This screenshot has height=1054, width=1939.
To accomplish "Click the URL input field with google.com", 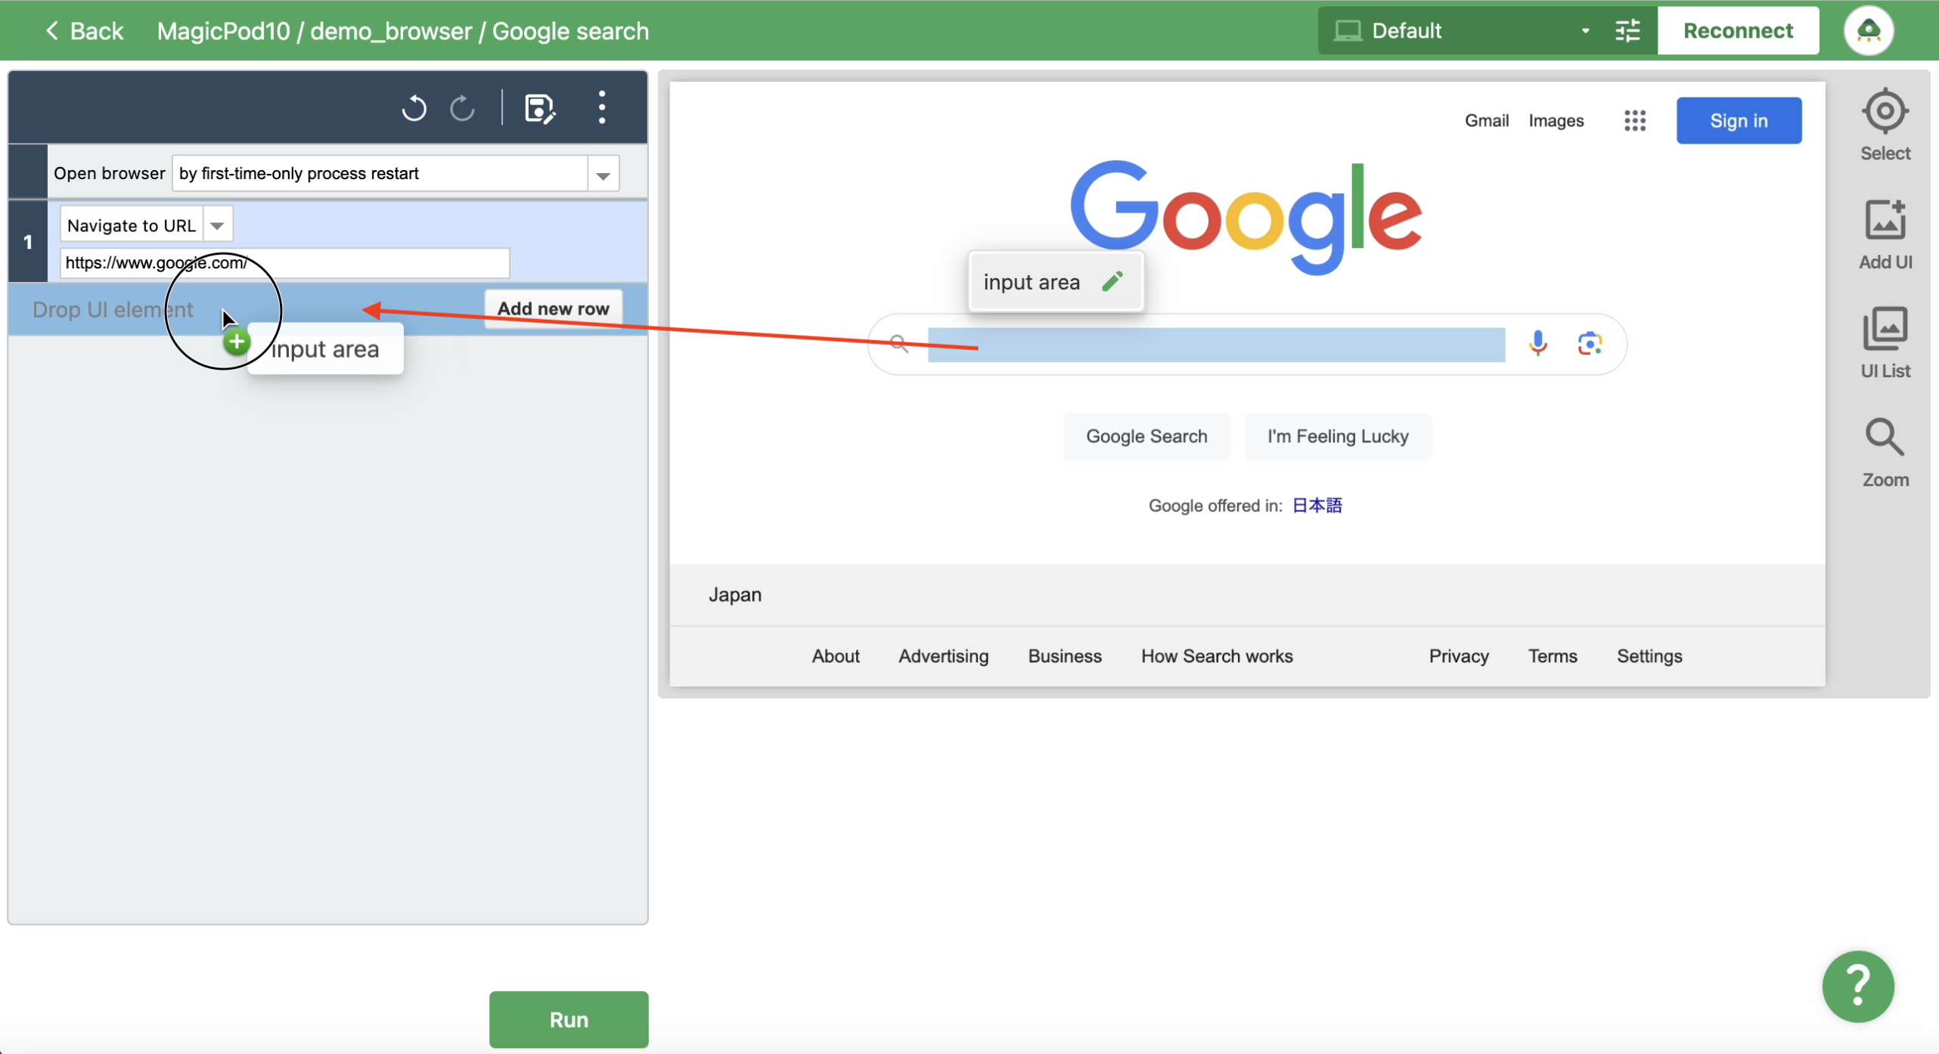I will (x=284, y=263).
